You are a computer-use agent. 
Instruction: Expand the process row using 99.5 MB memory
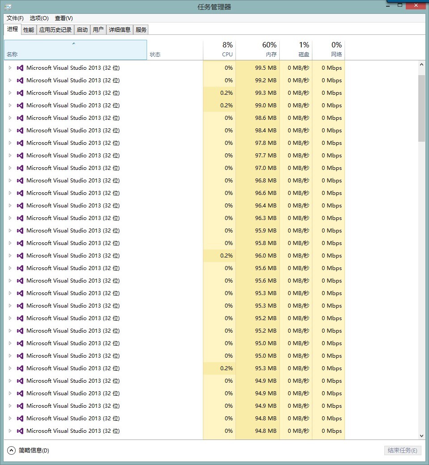[10, 68]
